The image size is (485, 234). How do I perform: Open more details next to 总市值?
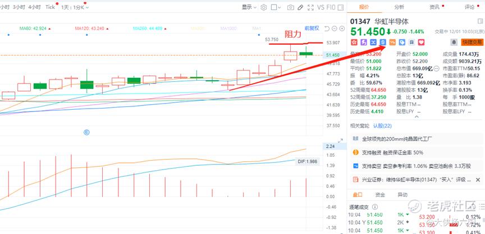(436, 68)
